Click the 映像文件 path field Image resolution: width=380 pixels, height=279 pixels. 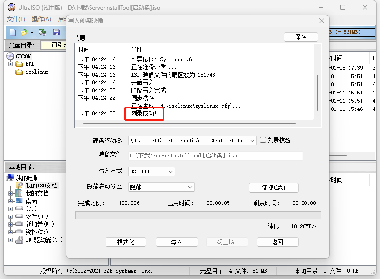215,156
